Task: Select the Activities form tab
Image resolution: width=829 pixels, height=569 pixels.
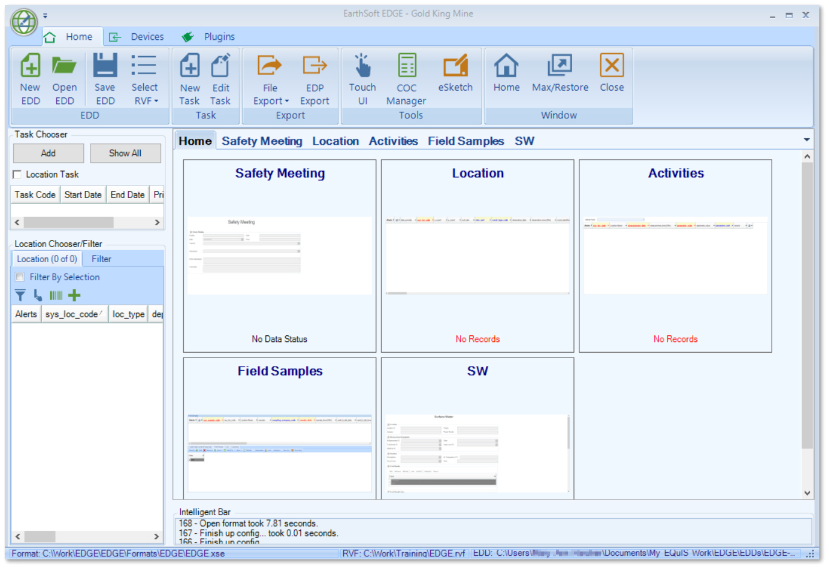Action: 393,141
